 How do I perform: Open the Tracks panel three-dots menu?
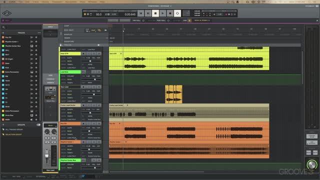39,33
